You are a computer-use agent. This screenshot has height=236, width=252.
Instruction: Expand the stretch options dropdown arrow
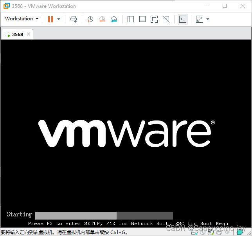pos(208,19)
